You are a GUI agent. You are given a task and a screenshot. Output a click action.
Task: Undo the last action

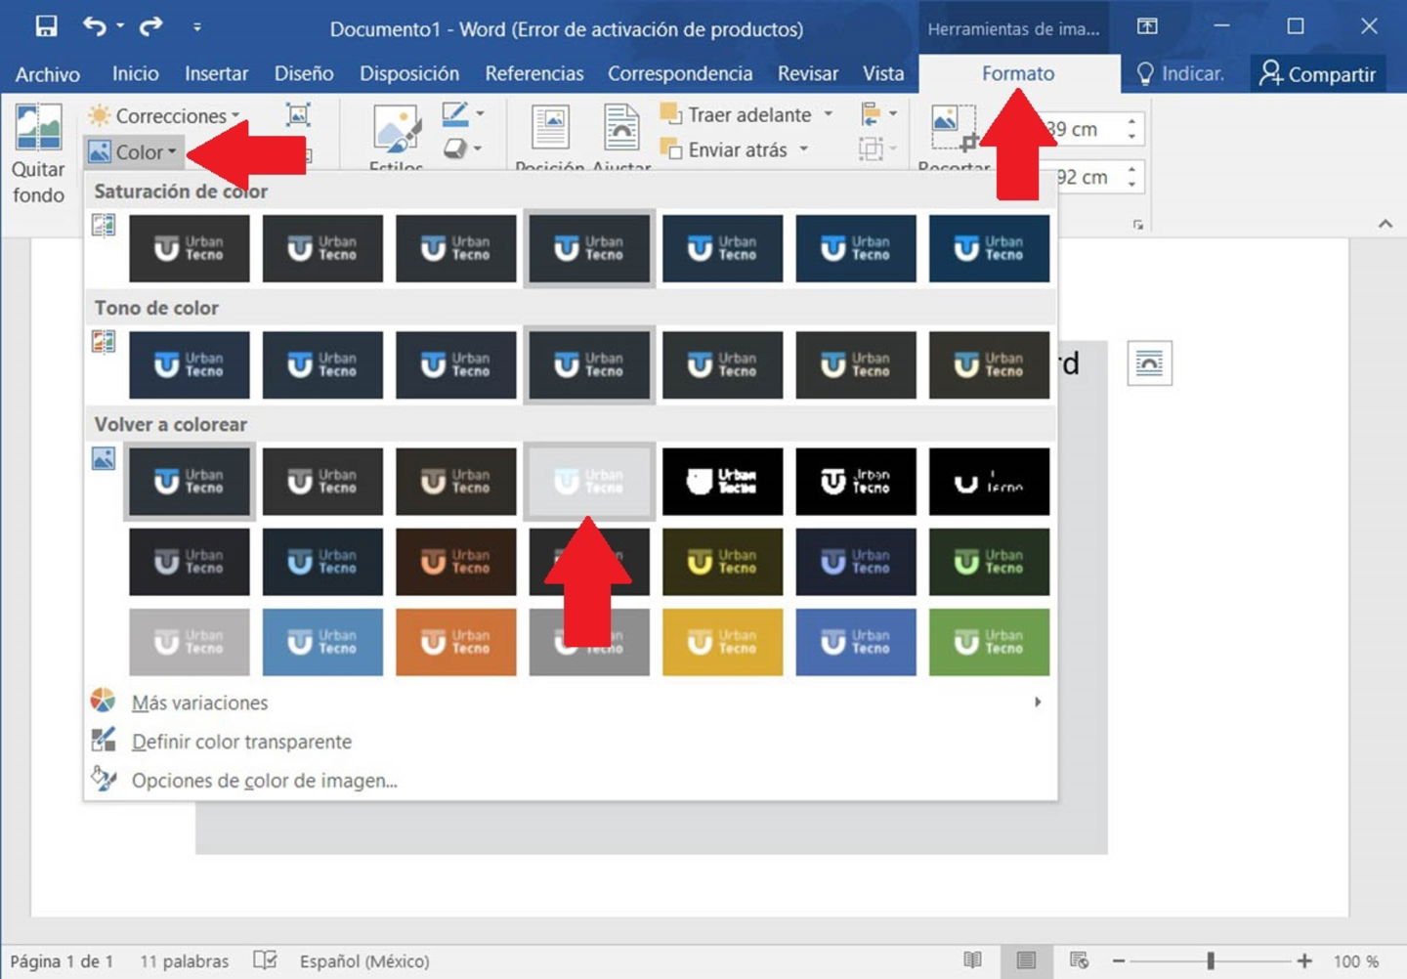(94, 26)
